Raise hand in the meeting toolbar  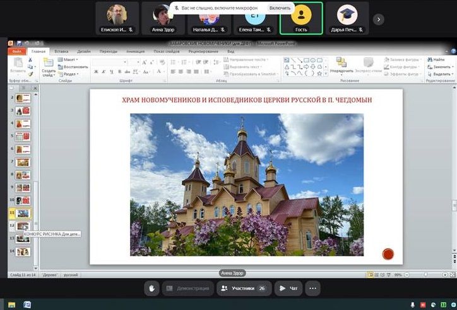(151, 288)
